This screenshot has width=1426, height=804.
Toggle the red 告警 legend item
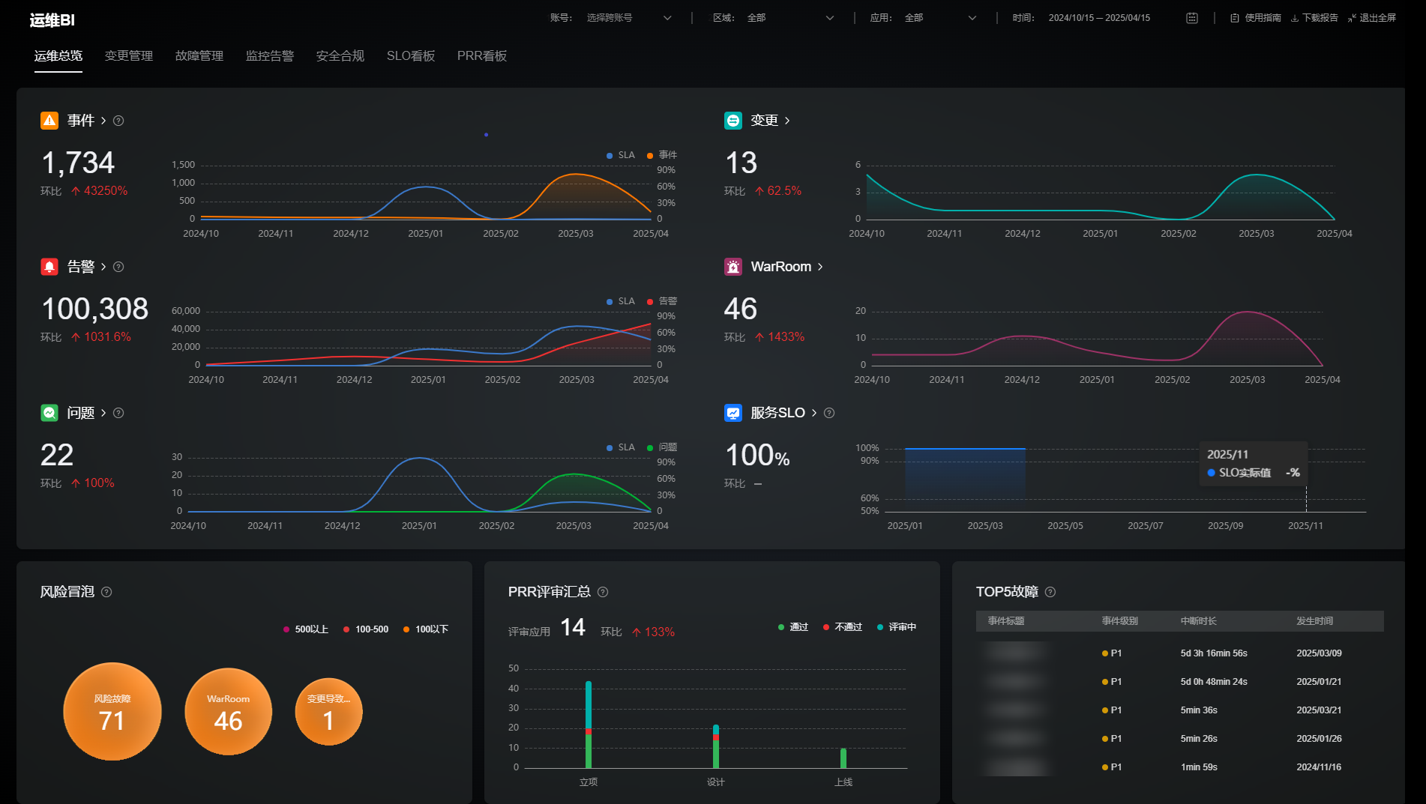click(x=662, y=301)
